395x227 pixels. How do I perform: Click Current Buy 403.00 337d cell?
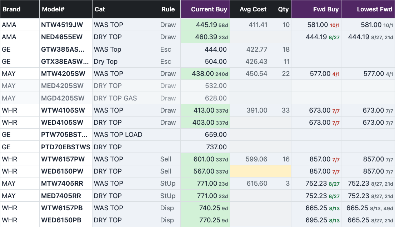point(205,123)
